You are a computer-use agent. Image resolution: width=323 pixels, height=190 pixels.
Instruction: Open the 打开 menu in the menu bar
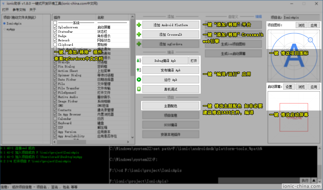coord(5,10)
